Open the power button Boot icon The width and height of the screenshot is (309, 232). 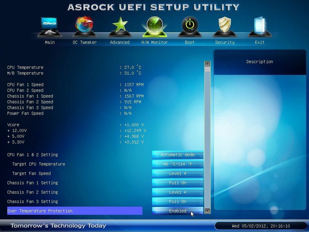point(190,27)
